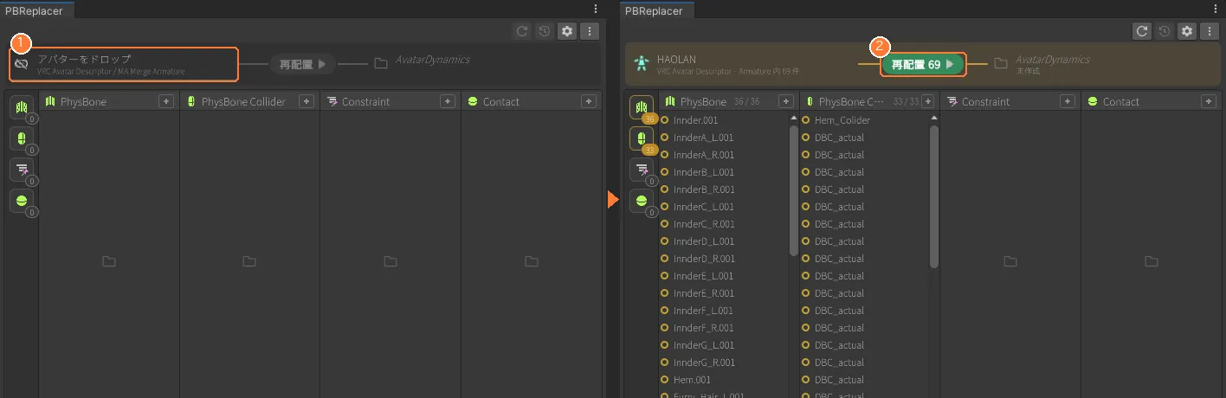Image resolution: width=1226 pixels, height=398 pixels.
Task: Select the PhysBone sidebar icon in the left panel
Action: tap(22, 107)
